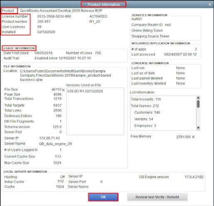Click the List Information scrollbar thumb
Viewport: 214px width, 206px height.
click(x=198, y=104)
